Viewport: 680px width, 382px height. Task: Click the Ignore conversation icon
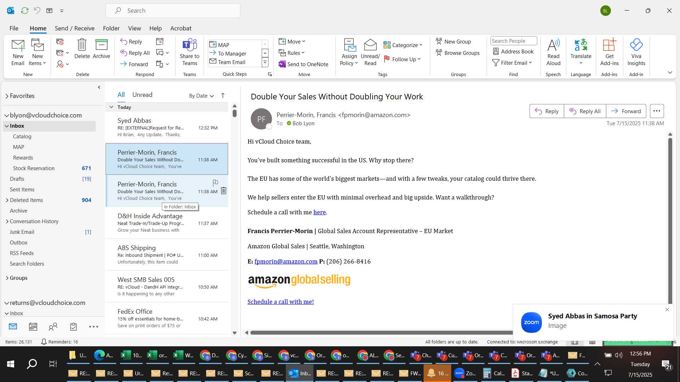click(60, 42)
